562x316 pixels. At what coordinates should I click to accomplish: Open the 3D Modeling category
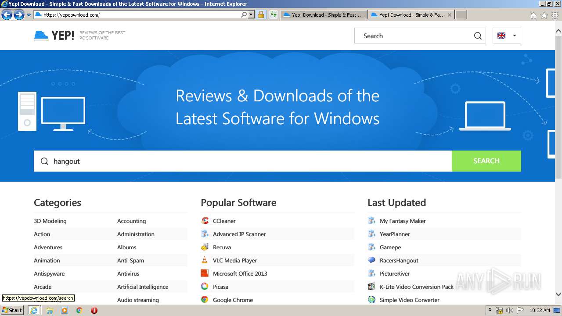pos(50,221)
